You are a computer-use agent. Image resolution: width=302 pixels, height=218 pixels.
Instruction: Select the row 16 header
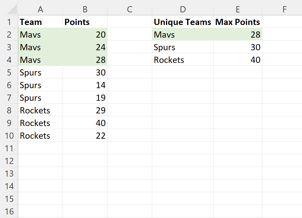(x=9, y=212)
